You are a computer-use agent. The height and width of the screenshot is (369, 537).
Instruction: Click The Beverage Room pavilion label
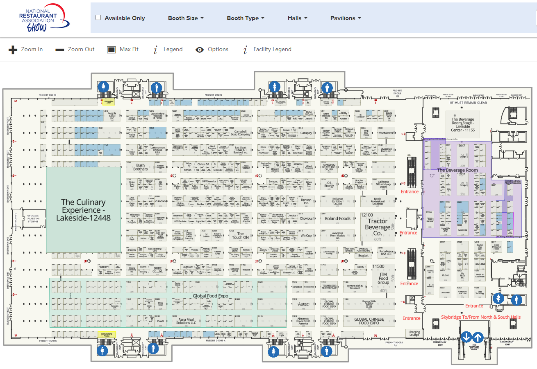pyautogui.click(x=457, y=170)
